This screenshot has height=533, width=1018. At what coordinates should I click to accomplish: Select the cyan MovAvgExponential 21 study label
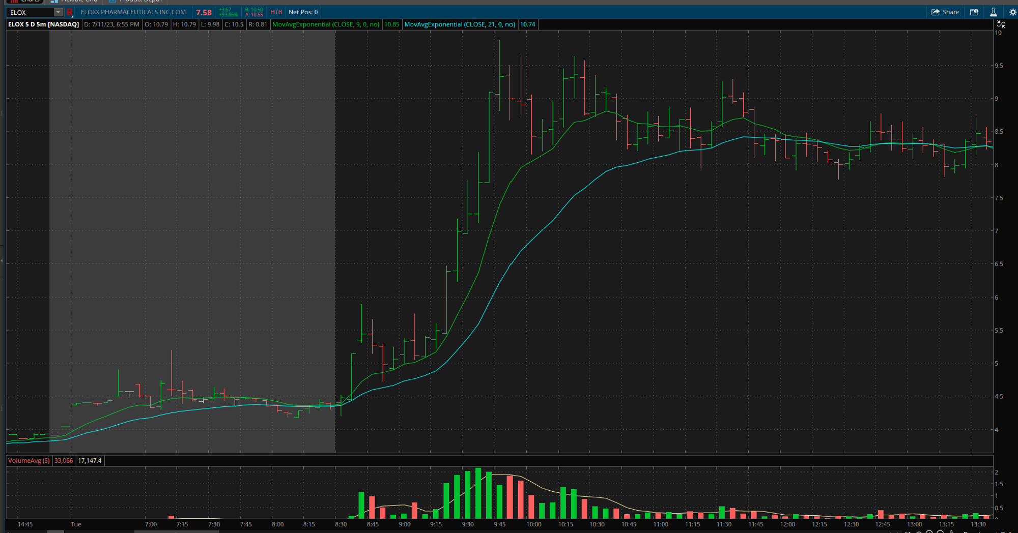460,24
